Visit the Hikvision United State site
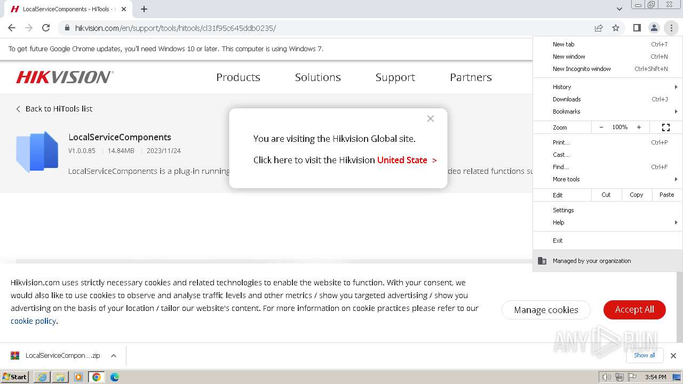Screen dimensions: 683x384 point(407,160)
